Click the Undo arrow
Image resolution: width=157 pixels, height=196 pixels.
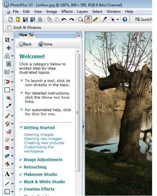(64, 20)
